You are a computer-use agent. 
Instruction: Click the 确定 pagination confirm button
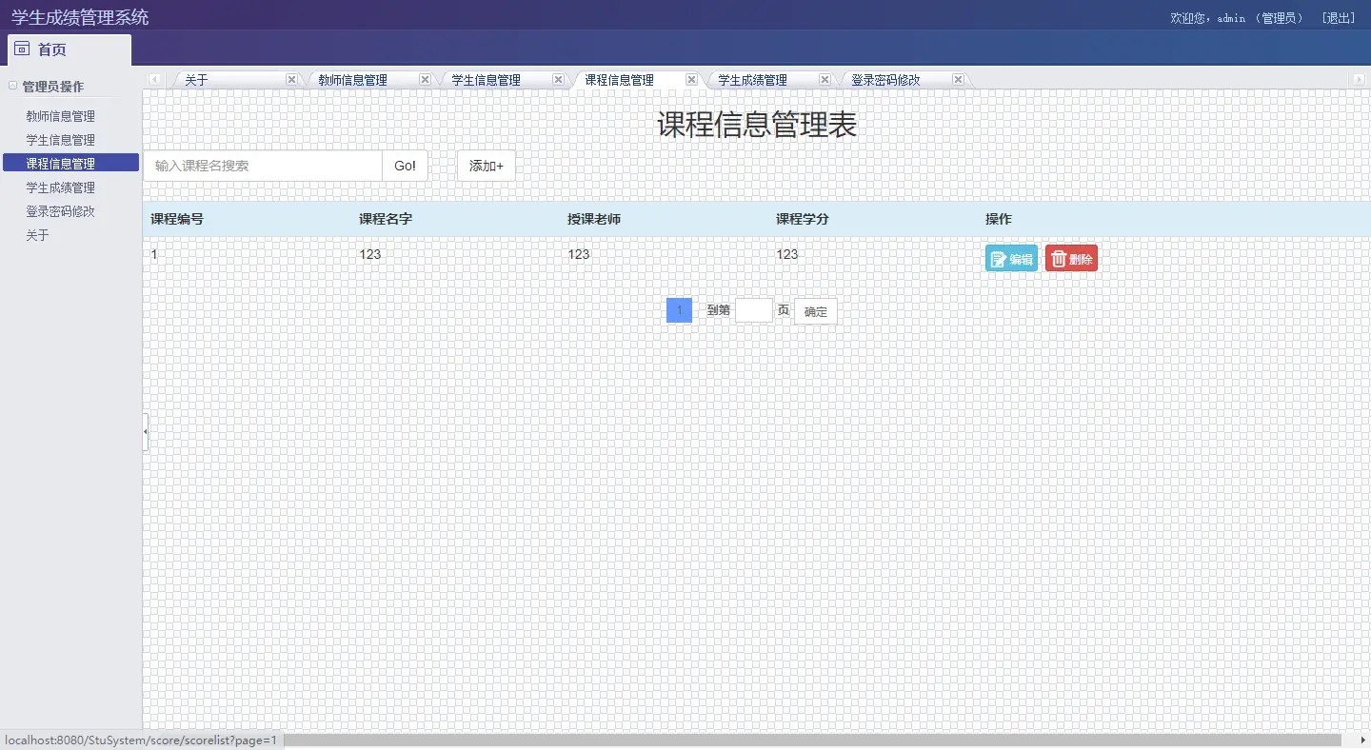(x=814, y=310)
